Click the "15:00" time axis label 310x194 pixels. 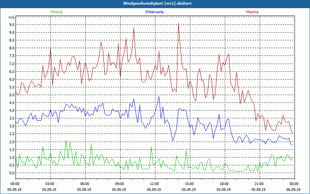189,184
